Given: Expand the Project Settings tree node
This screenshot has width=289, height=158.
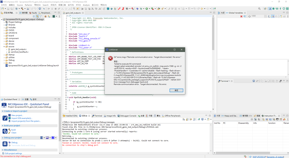Looking at the screenshot, I should click(x=4, y=22).
